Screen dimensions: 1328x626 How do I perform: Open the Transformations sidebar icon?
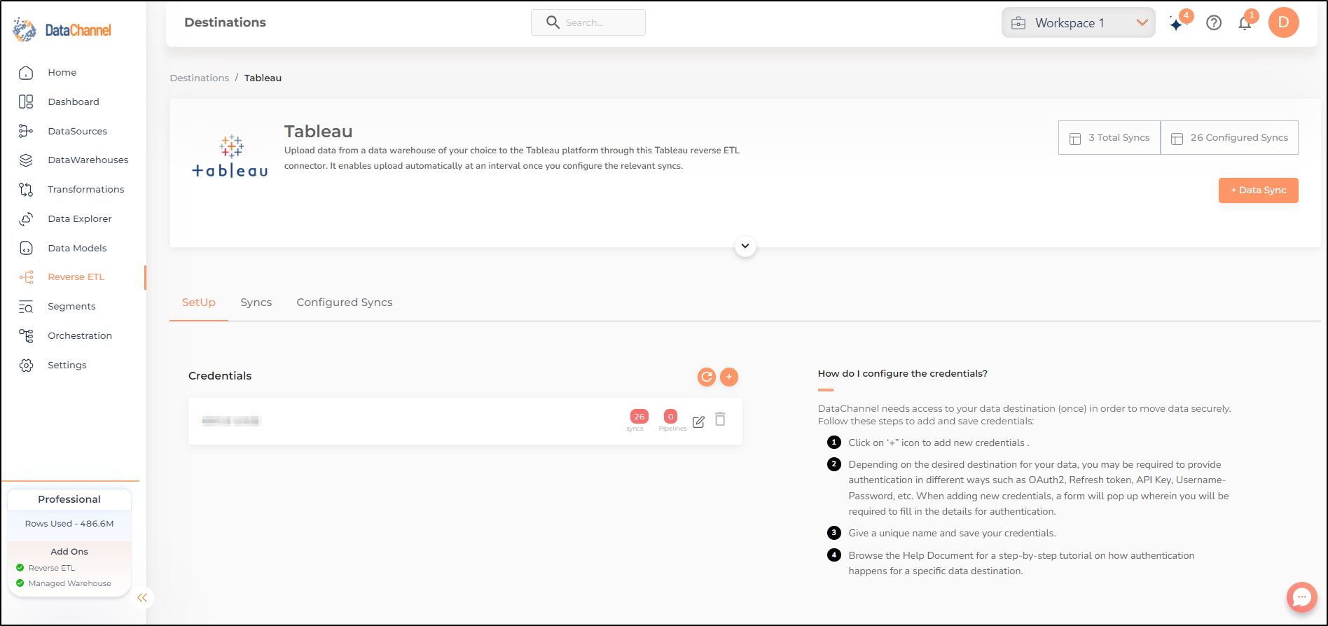point(26,189)
